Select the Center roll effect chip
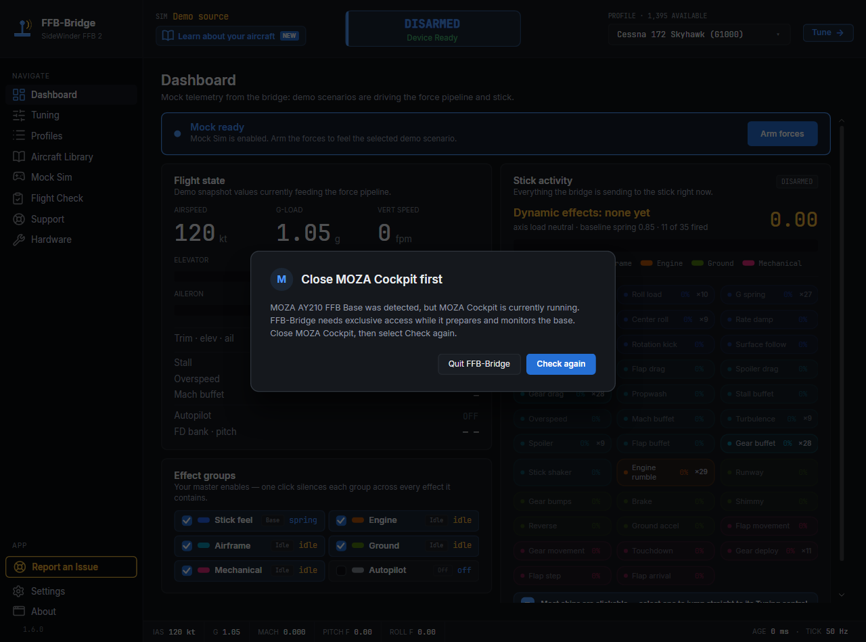 tap(666, 319)
